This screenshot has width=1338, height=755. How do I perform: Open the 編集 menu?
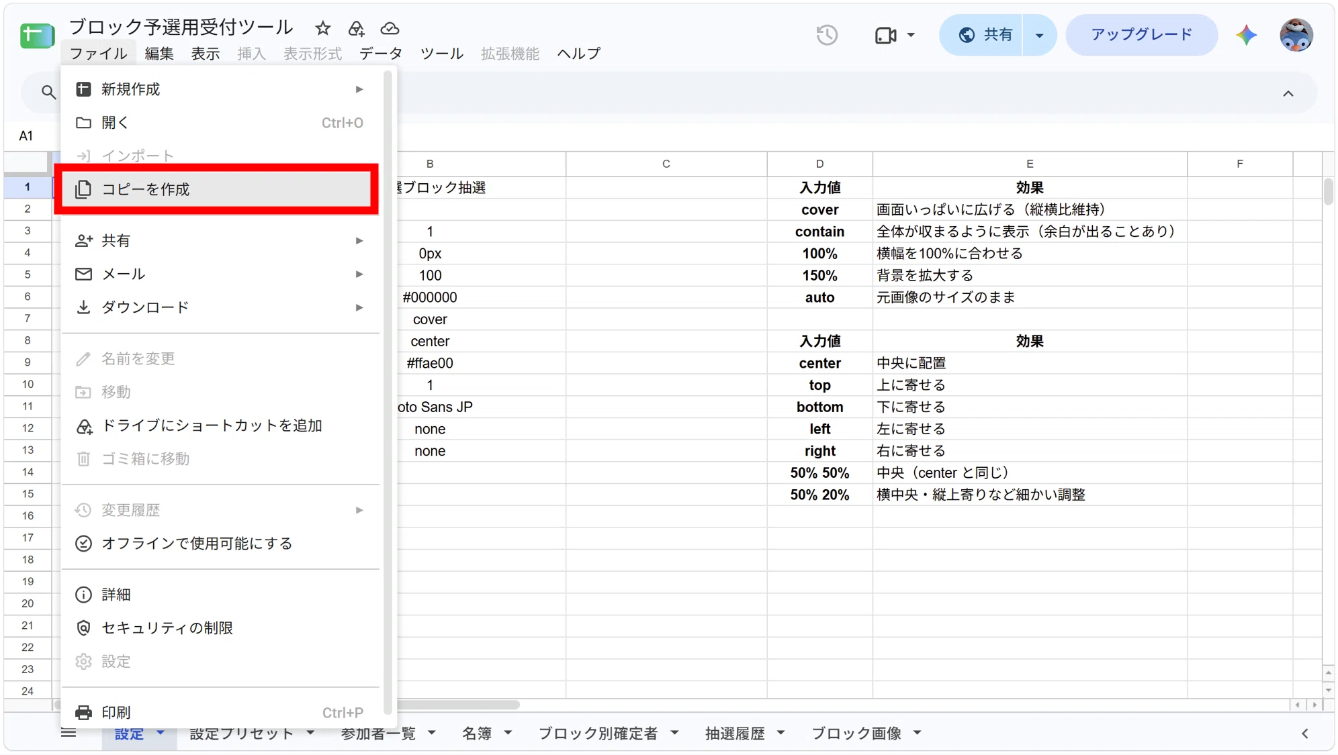(159, 54)
